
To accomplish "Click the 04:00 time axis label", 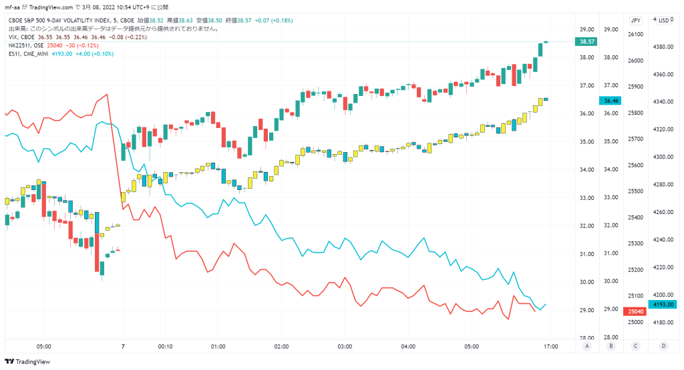I will pos(408,347).
